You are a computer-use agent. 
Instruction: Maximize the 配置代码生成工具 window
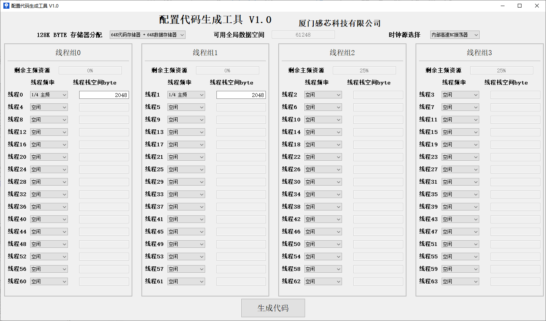click(520, 6)
